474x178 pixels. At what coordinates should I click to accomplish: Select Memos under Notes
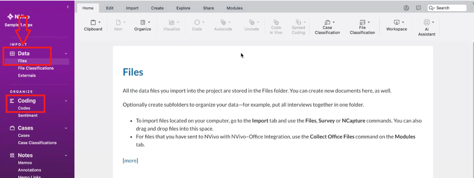click(25, 163)
